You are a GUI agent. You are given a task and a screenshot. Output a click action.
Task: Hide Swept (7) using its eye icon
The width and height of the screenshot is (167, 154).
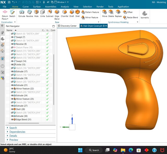point(12,37)
